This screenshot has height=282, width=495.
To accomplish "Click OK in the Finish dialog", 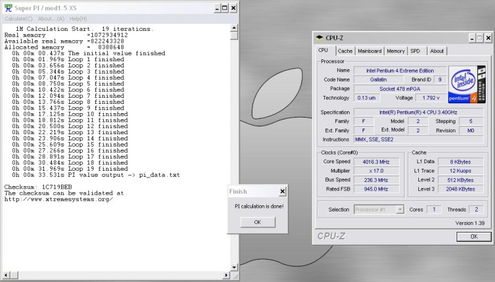I will [257, 222].
